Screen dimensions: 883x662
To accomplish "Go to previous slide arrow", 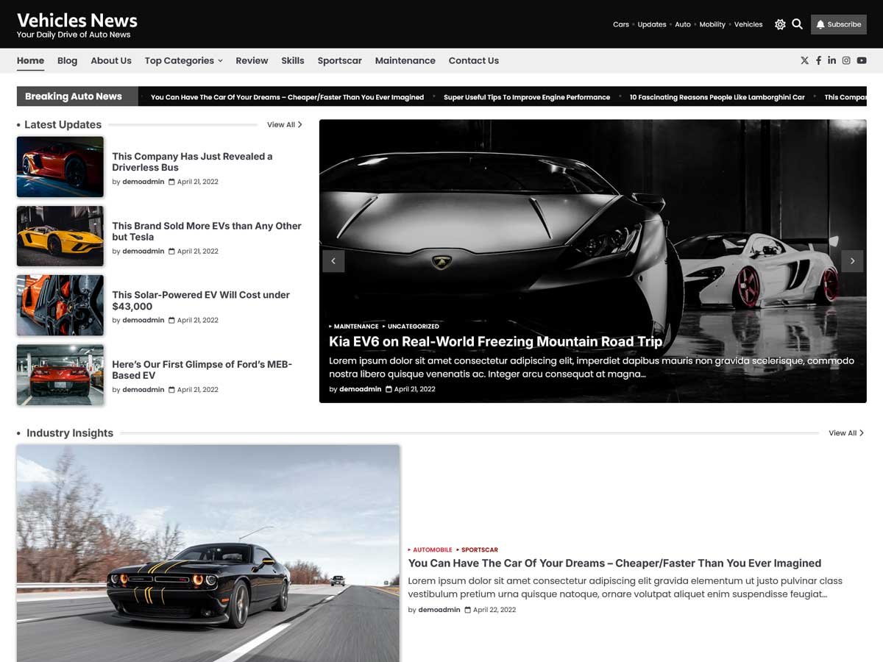I will point(333,261).
